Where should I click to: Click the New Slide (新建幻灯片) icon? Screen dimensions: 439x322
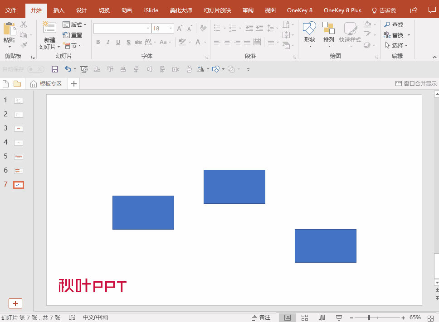pyautogui.click(x=49, y=28)
